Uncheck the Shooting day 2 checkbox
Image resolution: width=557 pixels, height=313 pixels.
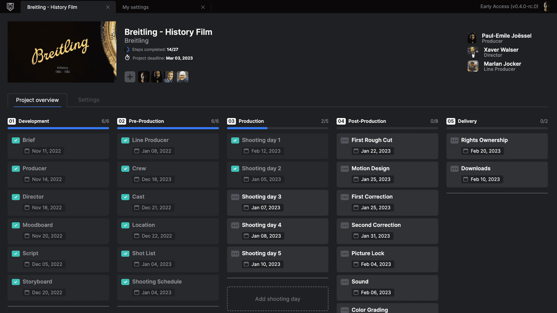click(x=235, y=169)
